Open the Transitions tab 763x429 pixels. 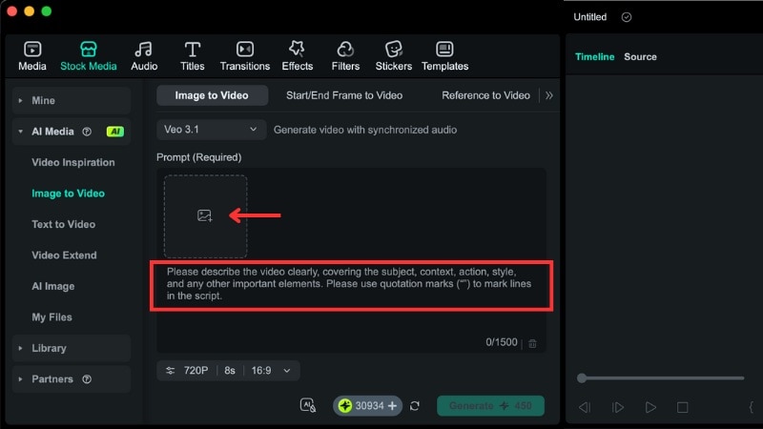tap(245, 56)
